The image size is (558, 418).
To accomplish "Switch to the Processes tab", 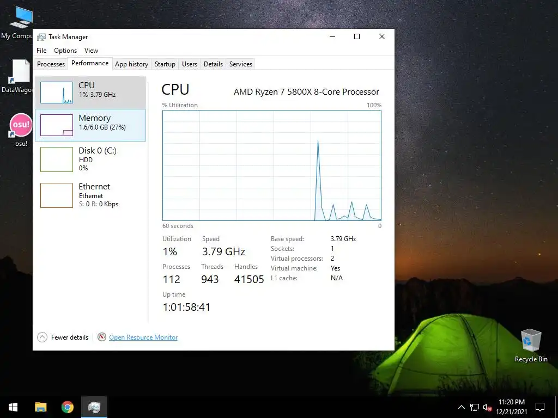I will (x=51, y=64).
